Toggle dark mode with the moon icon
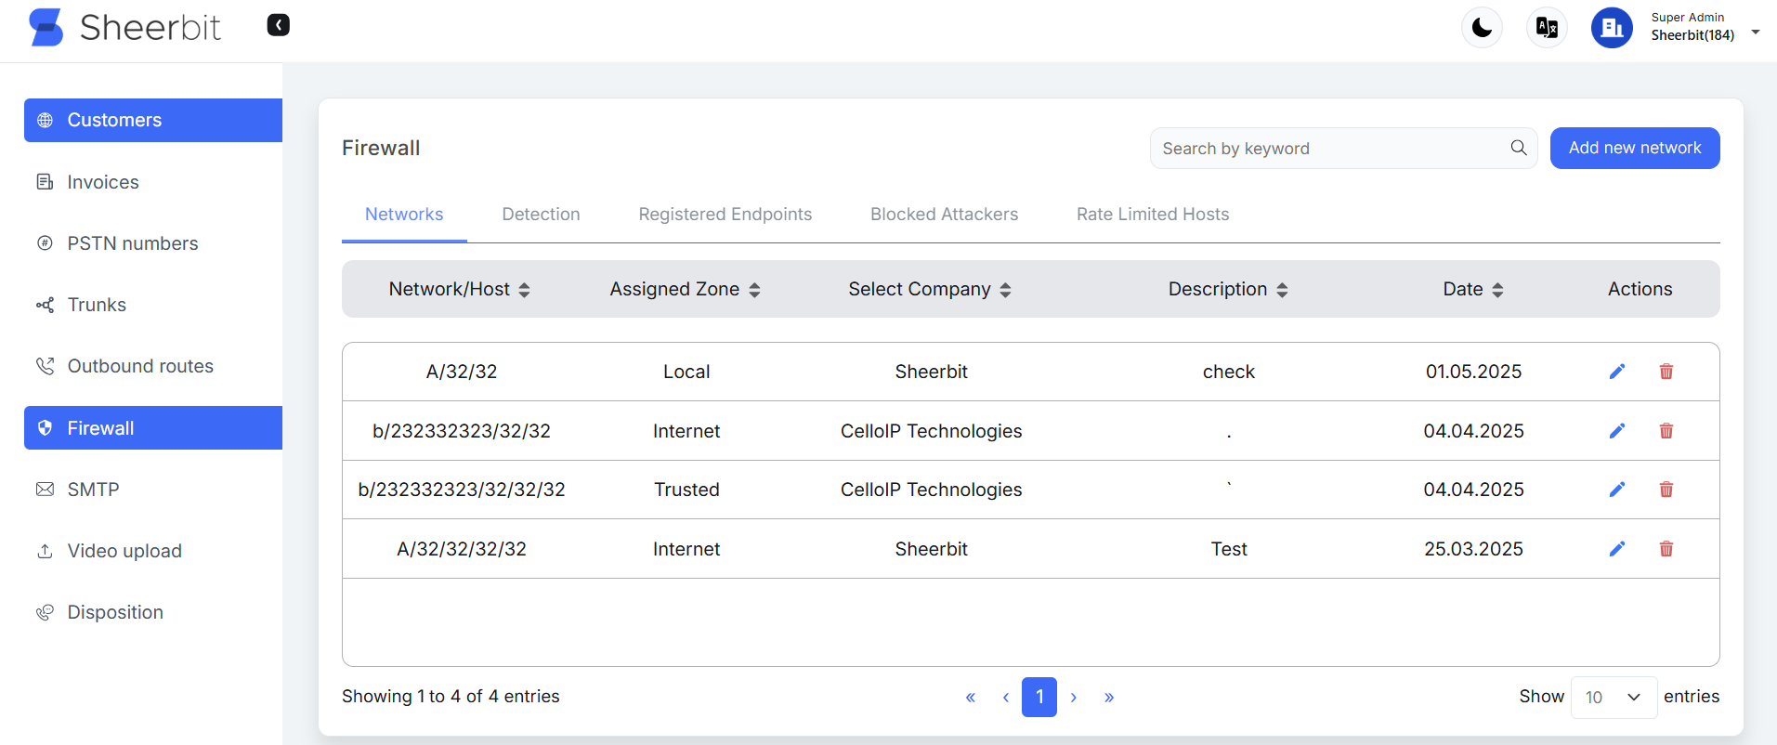The height and width of the screenshot is (745, 1777). [x=1482, y=28]
